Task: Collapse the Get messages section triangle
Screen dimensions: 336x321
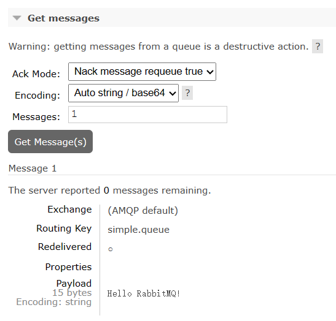Action: (17, 18)
